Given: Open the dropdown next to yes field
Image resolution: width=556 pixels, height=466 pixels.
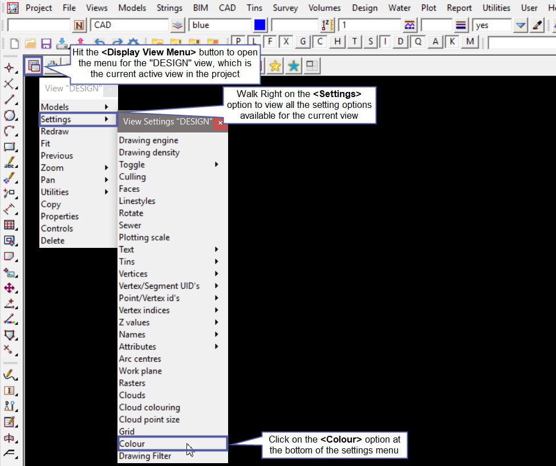Looking at the screenshot, I should [520, 25].
